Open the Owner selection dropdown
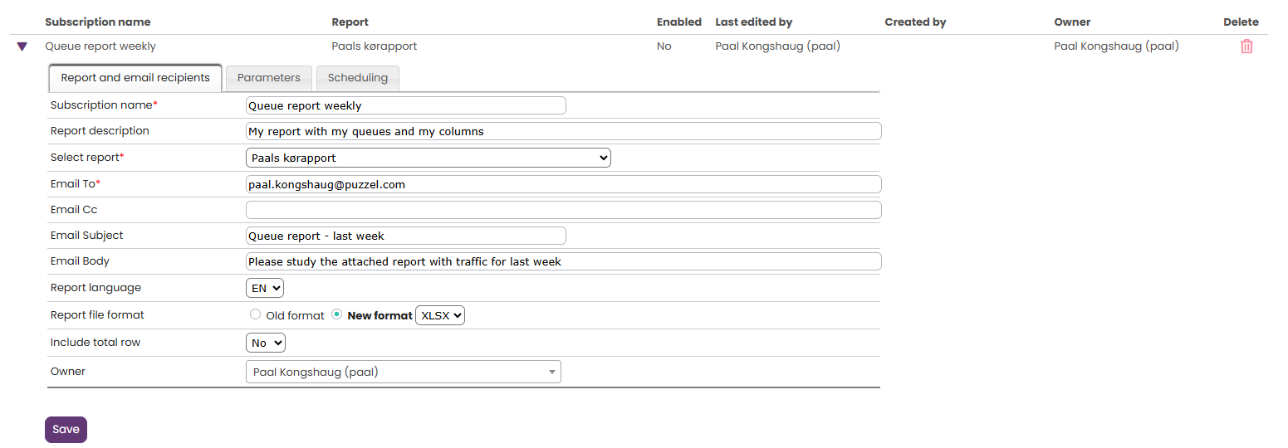The width and height of the screenshot is (1288, 448). [404, 372]
